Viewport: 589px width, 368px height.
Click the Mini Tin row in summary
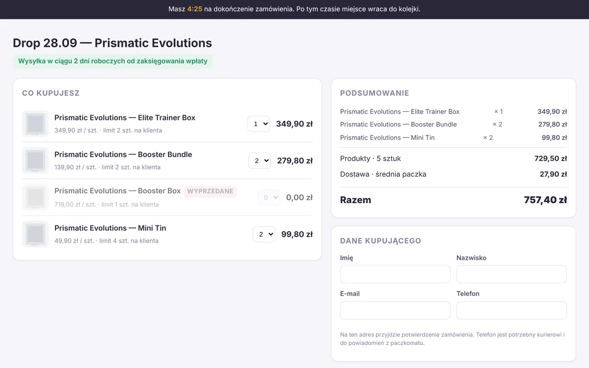click(454, 137)
